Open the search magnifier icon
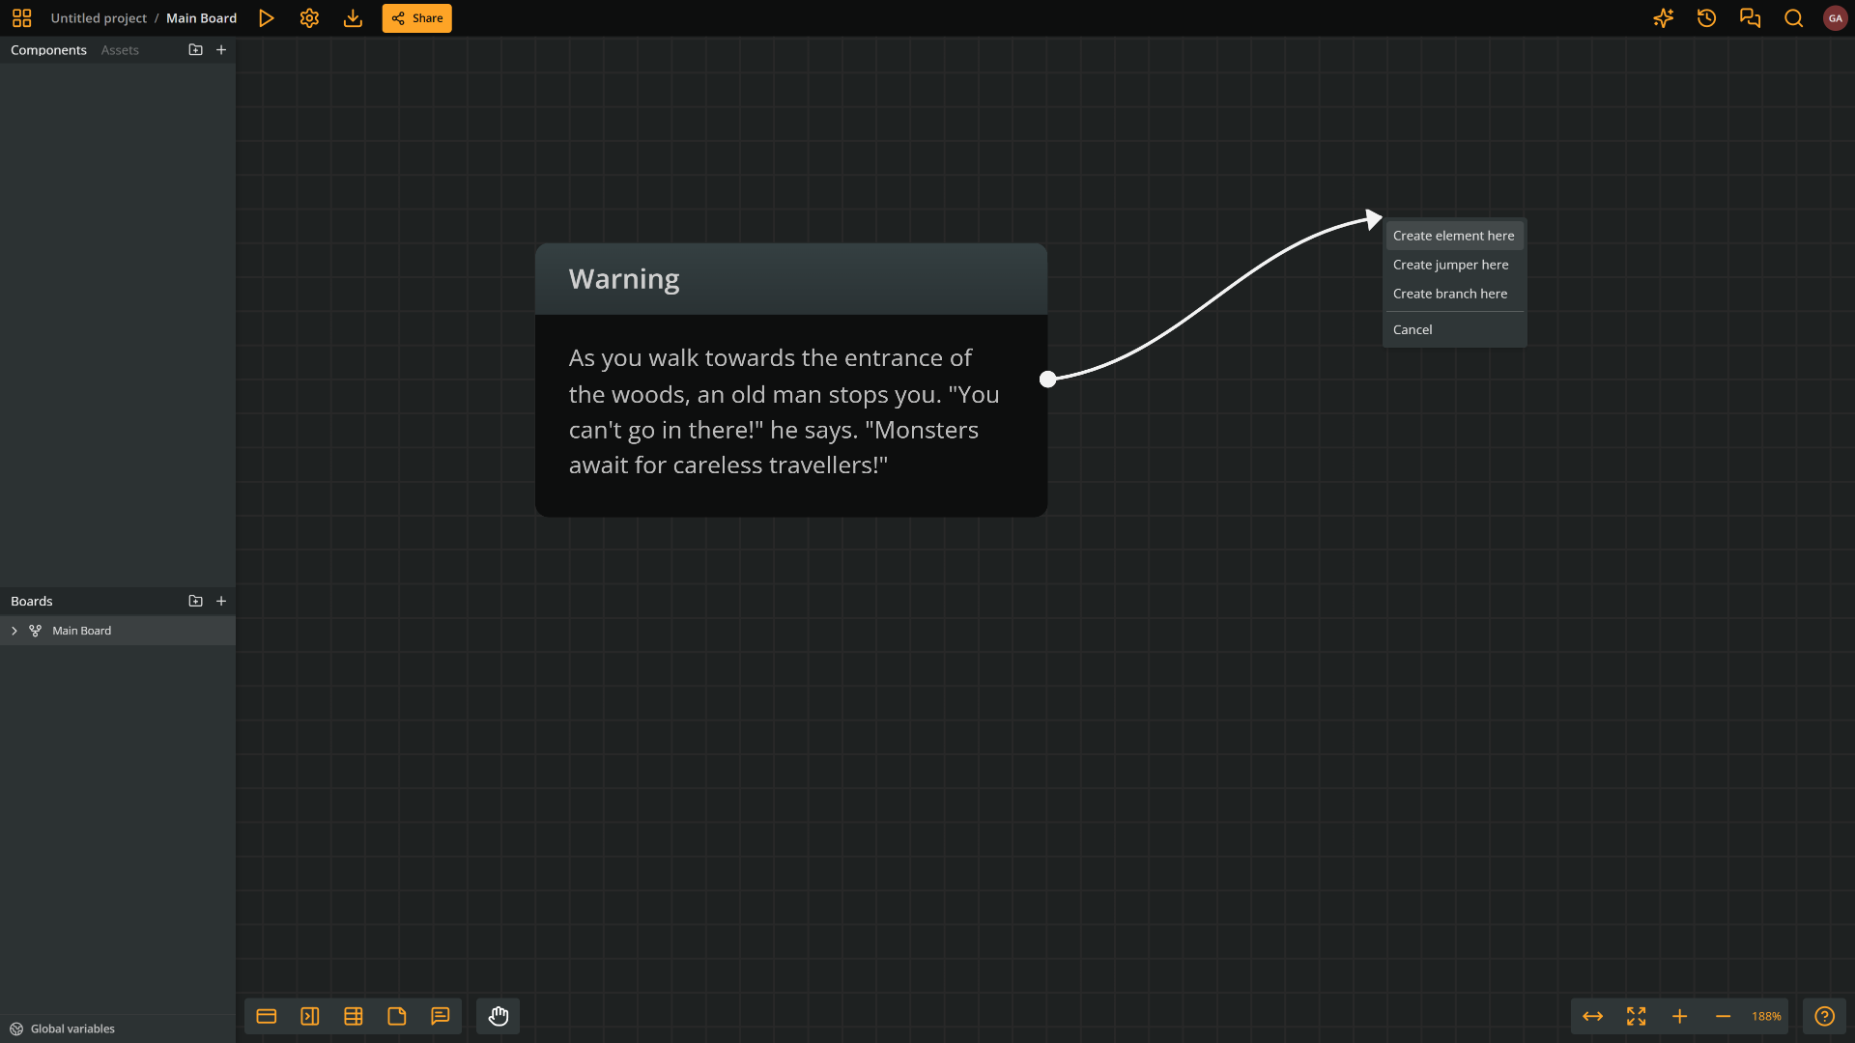The width and height of the screenshot is (1855, 1043). 1793,17
